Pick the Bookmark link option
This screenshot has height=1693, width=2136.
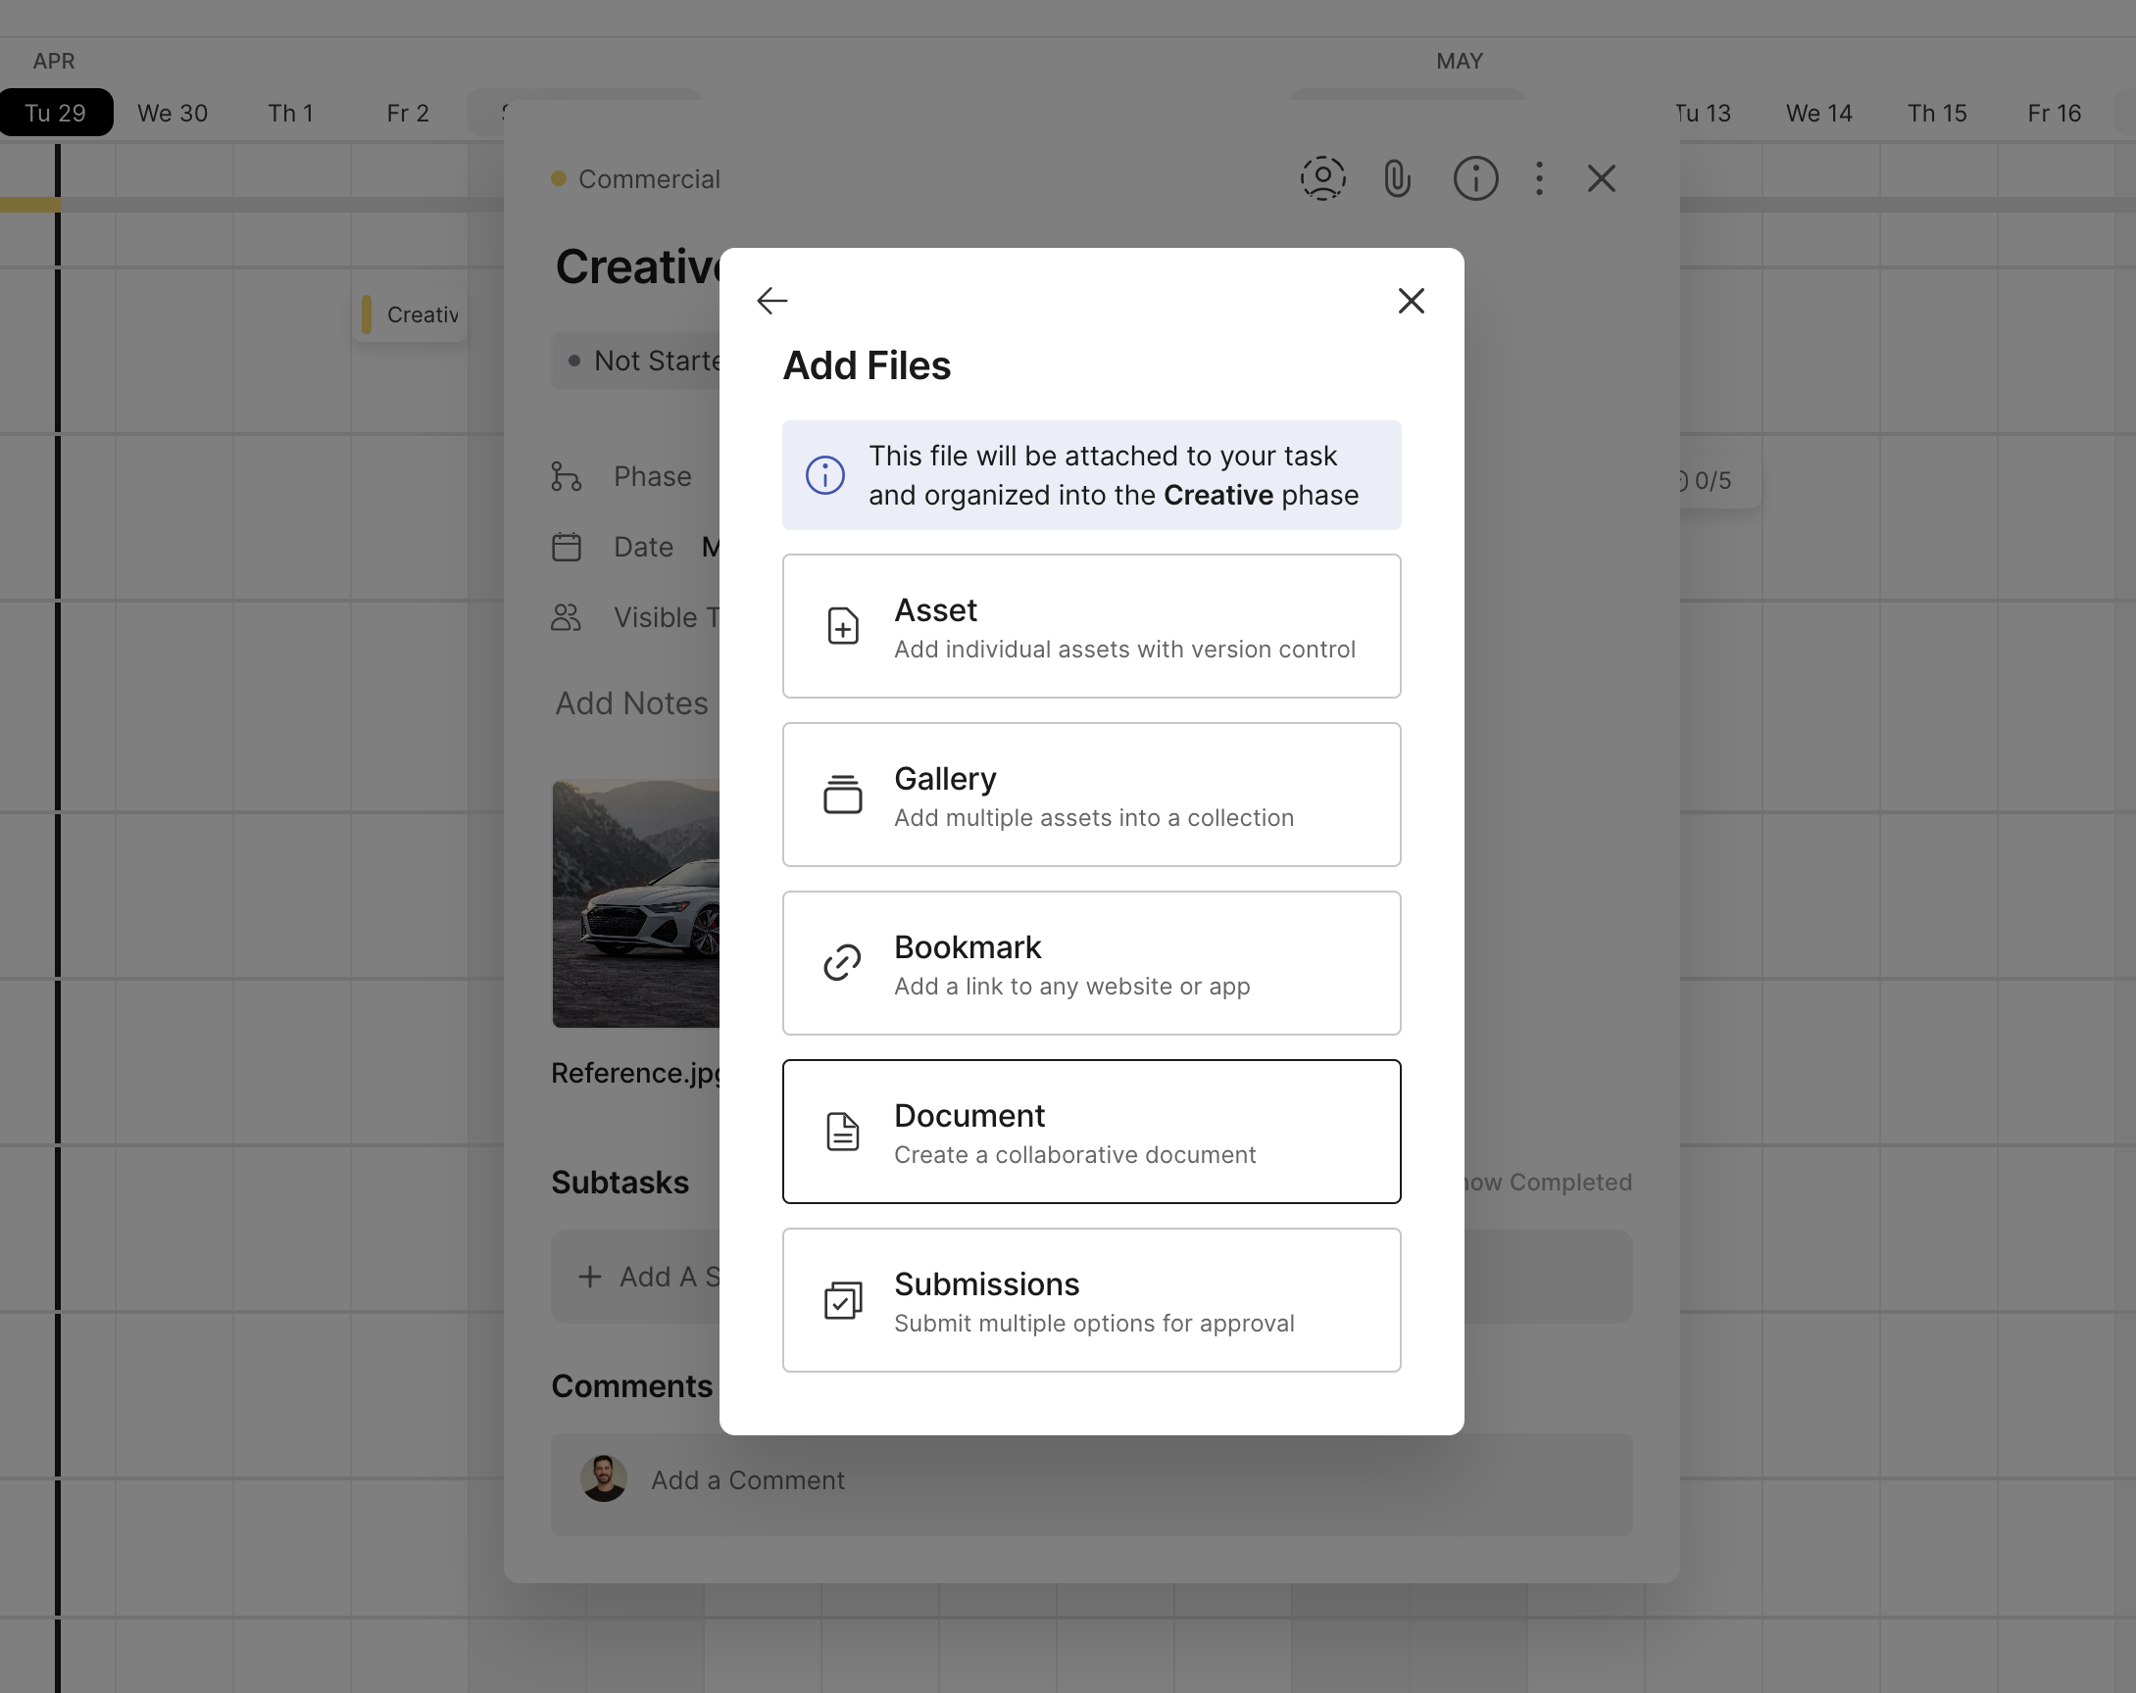1091,962
